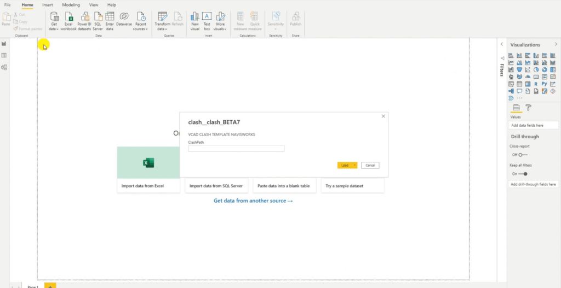The image size is (561, 288).
Task: Click into the ClashPath input field
Action: [236, 148]
